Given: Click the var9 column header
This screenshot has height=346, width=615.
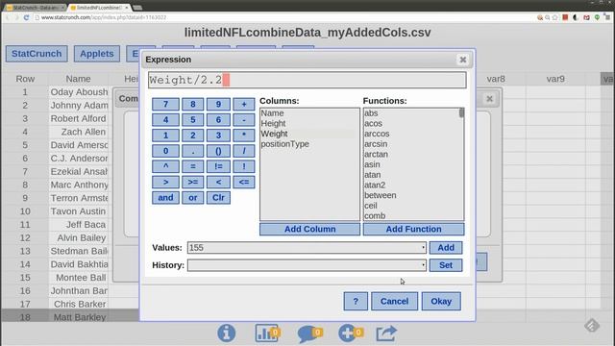Looking at the screenshot, I should click(x=555, y=79).
